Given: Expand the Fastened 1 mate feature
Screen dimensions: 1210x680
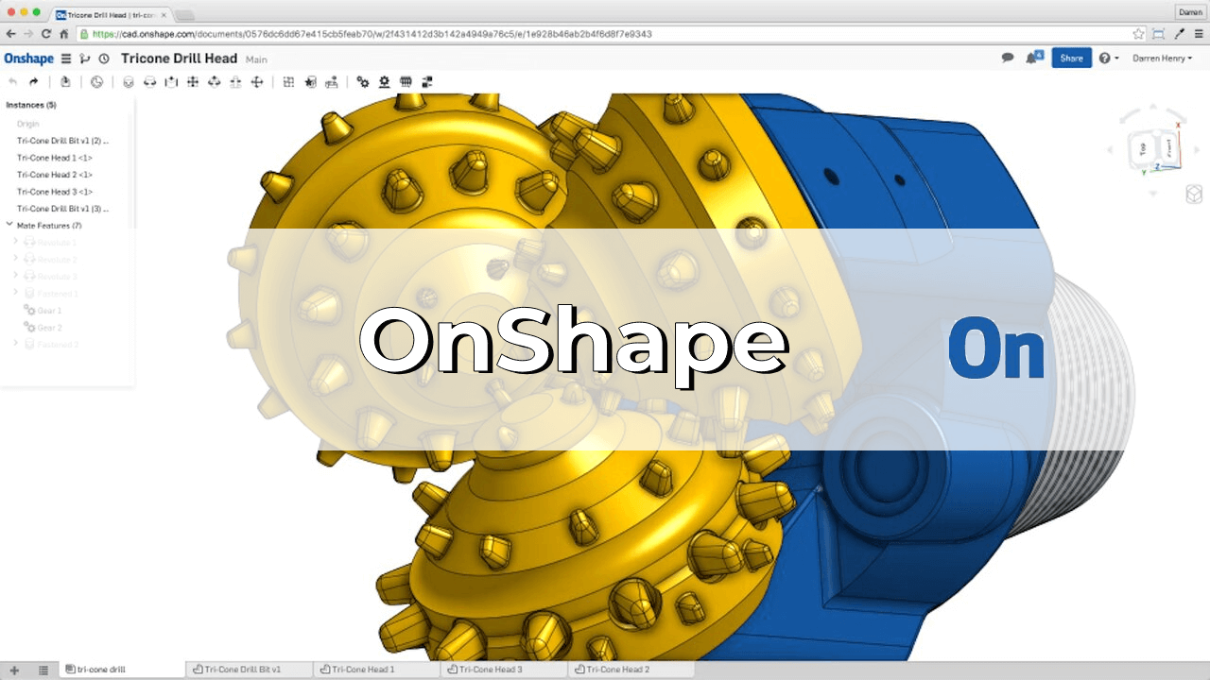Looking at the screenshot, I should 16,293.
